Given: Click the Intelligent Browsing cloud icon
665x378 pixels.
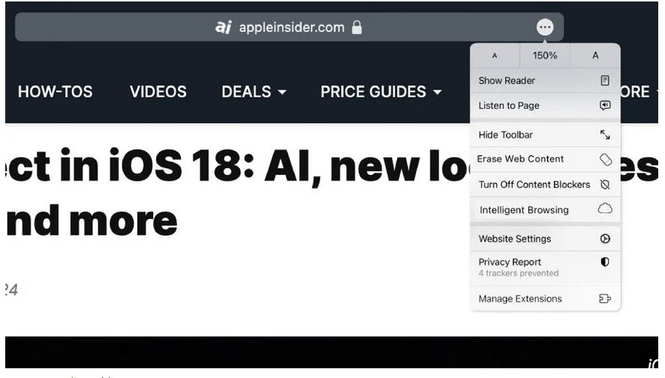Looking at the screenshot, I should point(605,208).
